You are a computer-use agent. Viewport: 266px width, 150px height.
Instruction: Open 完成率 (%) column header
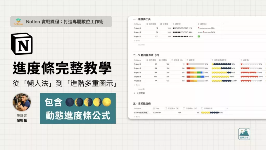click(x=177, y=60)
